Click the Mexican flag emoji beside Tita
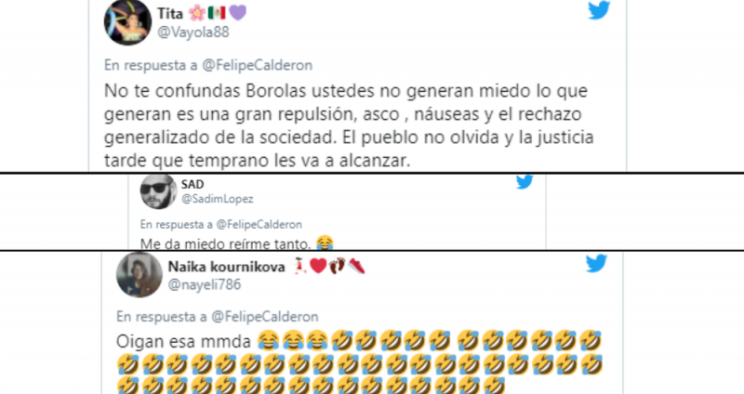The image size is (744, 394). pos(217,13)
